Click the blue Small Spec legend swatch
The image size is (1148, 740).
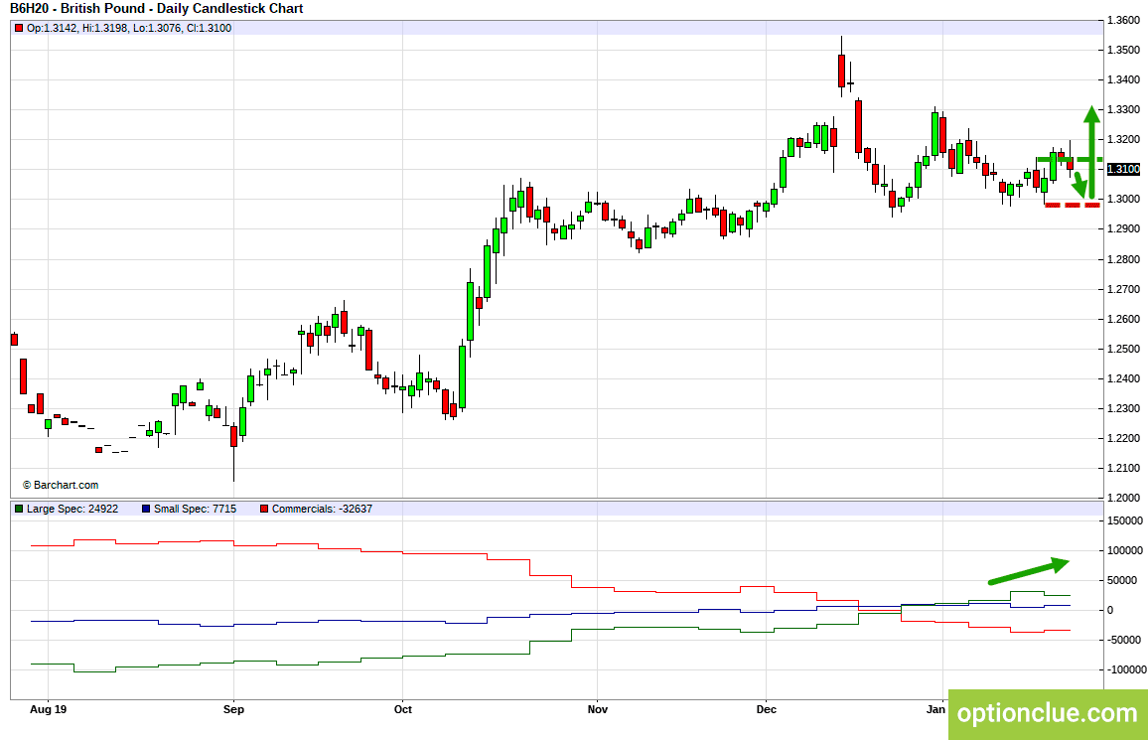tap(146, 509)
